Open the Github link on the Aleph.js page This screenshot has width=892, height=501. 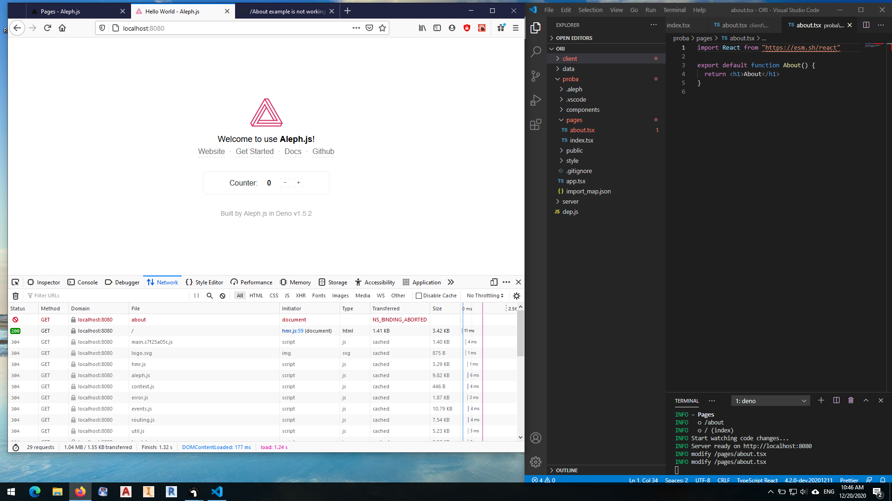(x=323, y=152)
